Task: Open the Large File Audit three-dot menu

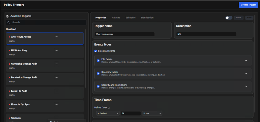Action: (56, 91)
